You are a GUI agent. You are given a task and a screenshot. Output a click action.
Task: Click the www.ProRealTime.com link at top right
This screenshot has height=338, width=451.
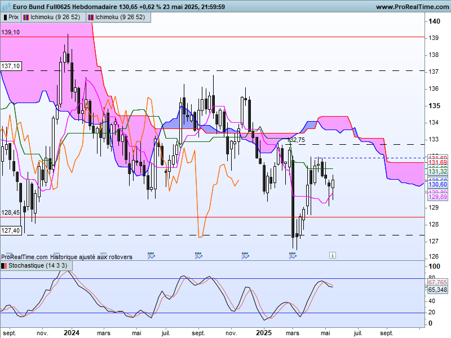pos(413,7)
